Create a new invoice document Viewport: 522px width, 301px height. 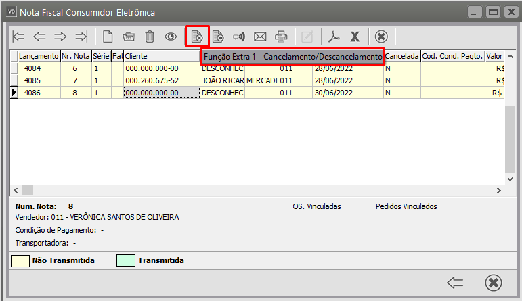point(107,37)
